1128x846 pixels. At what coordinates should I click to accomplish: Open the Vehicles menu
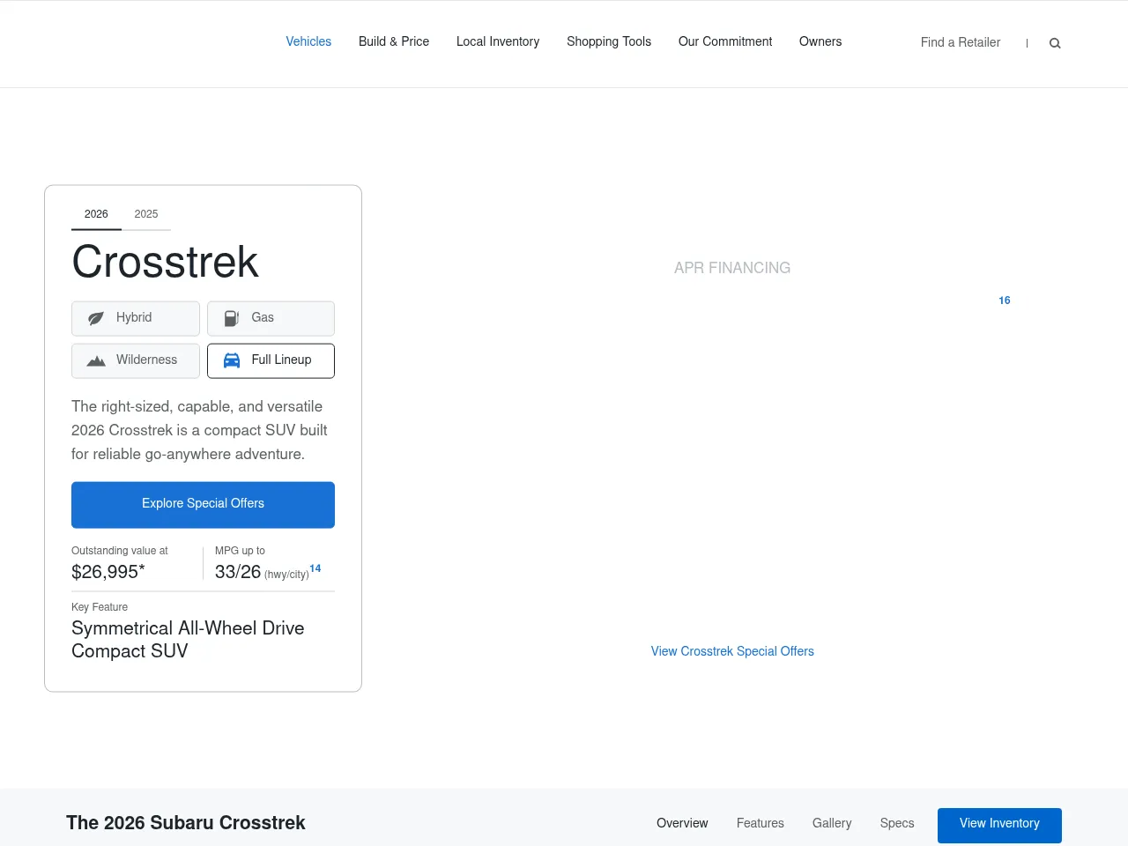coord(308,41)
